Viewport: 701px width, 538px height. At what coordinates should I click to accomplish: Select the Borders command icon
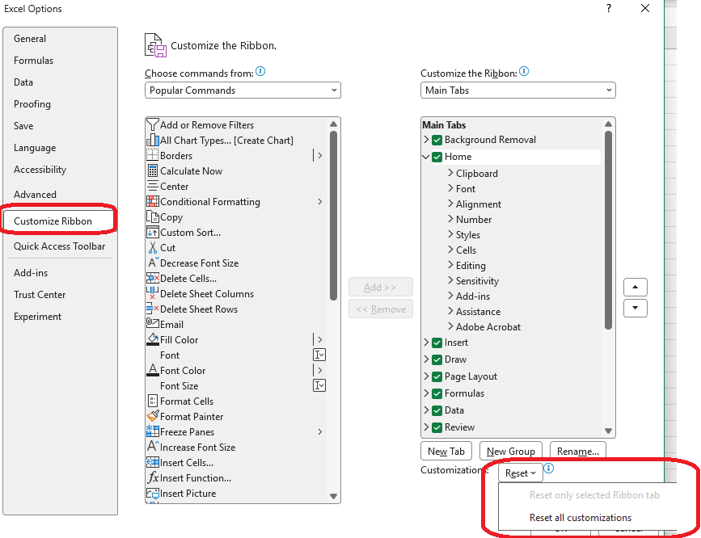(153, 155)
